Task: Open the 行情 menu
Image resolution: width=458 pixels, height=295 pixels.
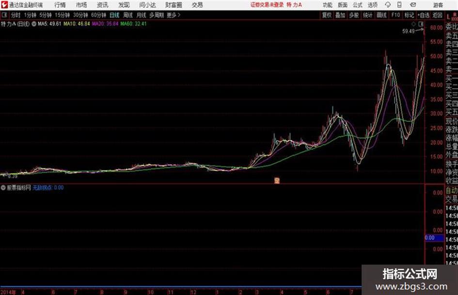Action: point(60,5)
